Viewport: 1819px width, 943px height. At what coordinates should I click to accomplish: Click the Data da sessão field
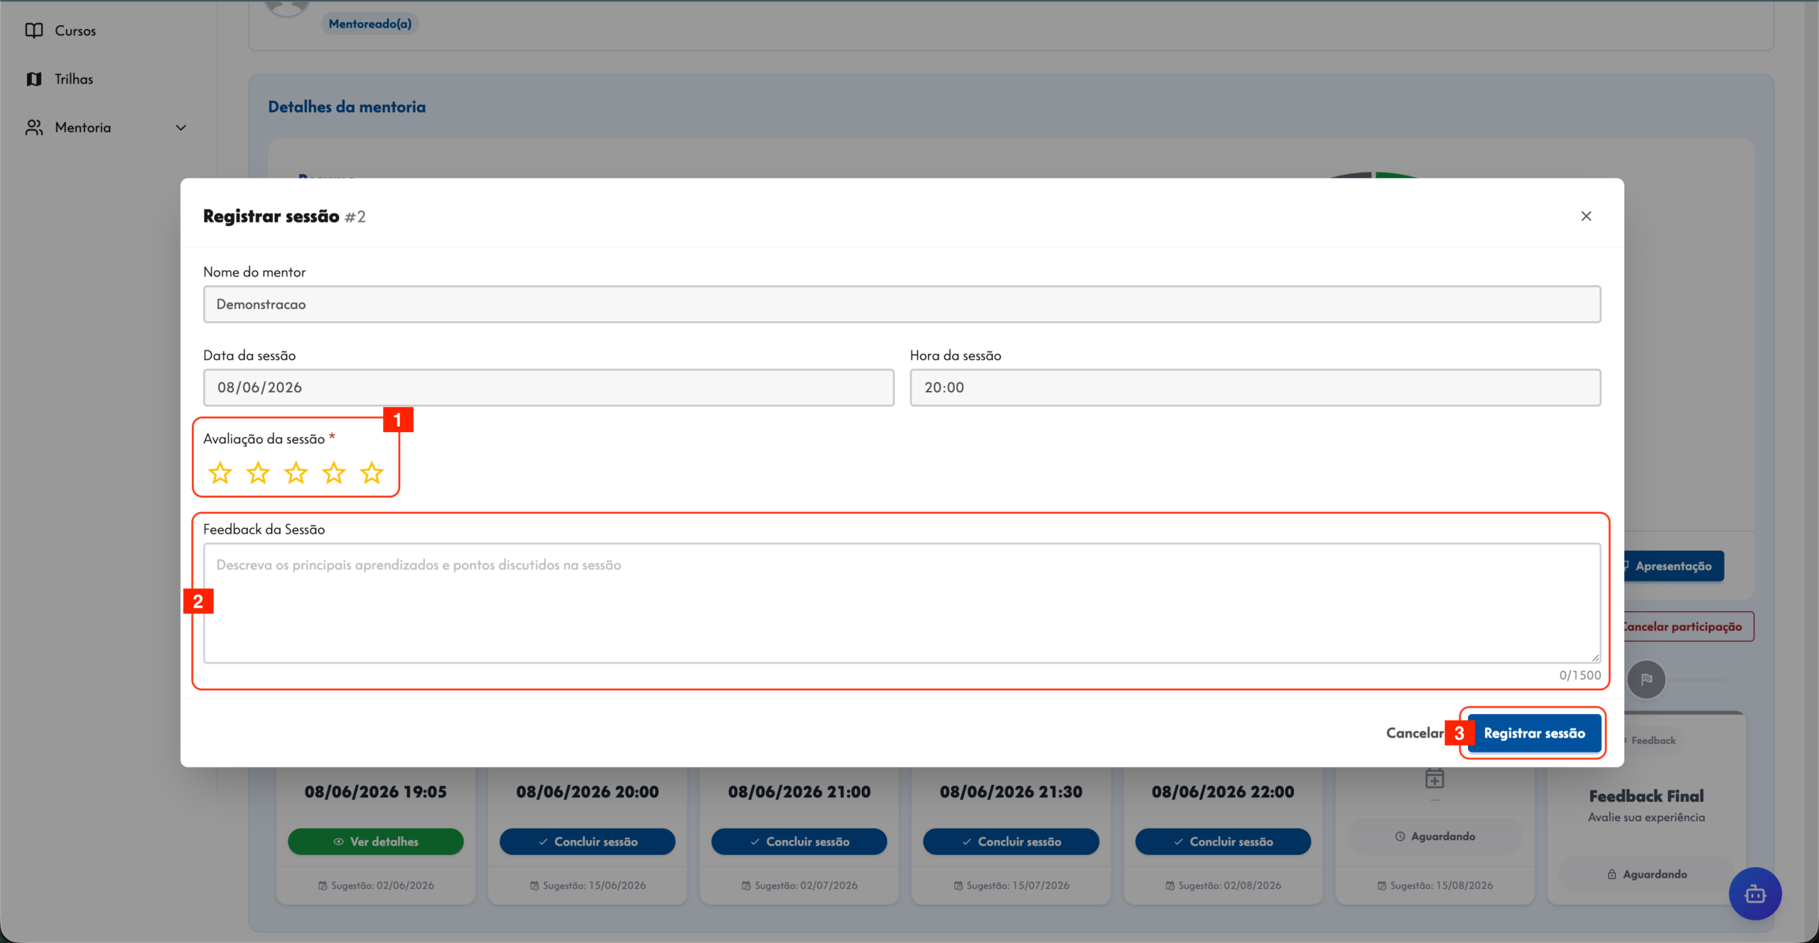coord(549,387)
